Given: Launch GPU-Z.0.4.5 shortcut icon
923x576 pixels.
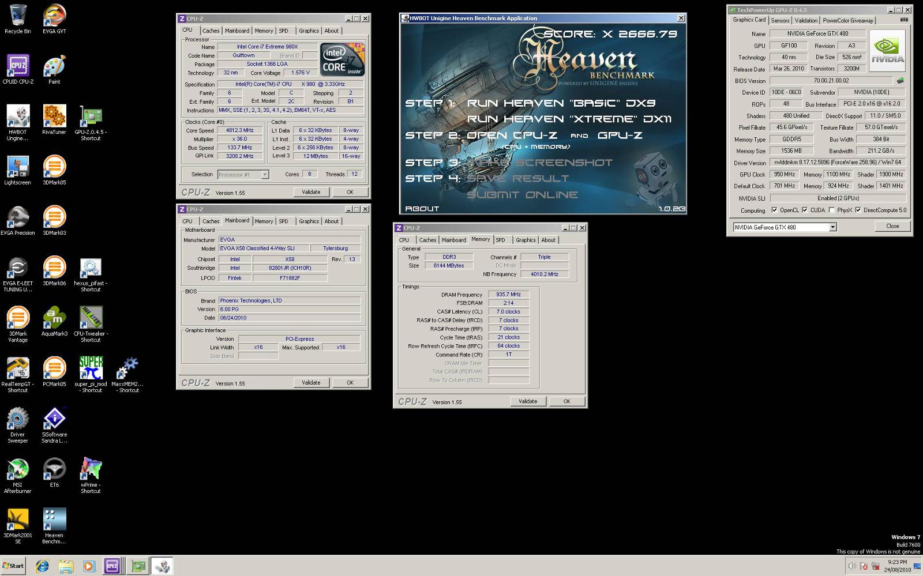Looking at the screenshot, I should tap(91, 122).
